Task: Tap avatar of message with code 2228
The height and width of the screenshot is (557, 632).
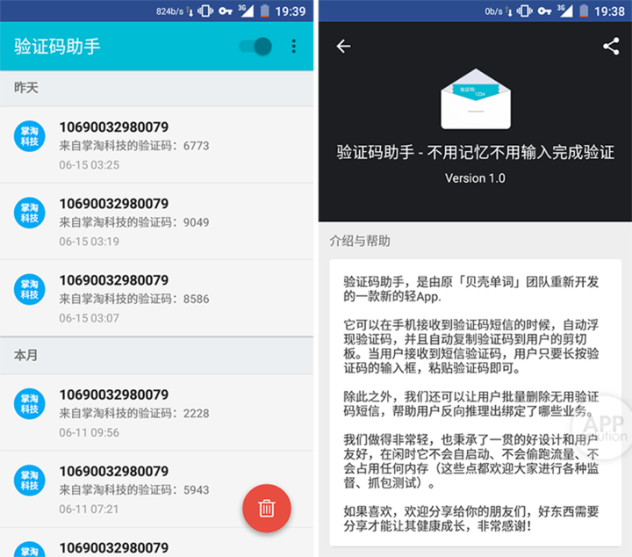Action: click(30, 403)
